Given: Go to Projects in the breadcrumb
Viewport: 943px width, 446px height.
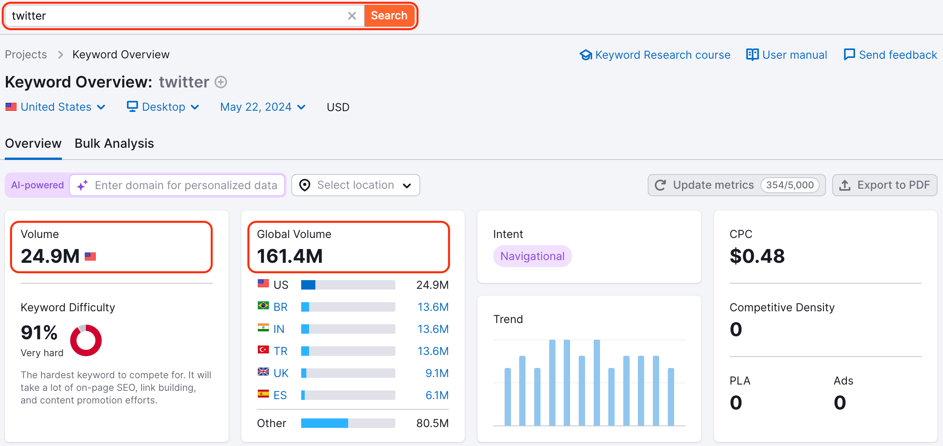Looking at the screenshot, I should tap(26, 54).
